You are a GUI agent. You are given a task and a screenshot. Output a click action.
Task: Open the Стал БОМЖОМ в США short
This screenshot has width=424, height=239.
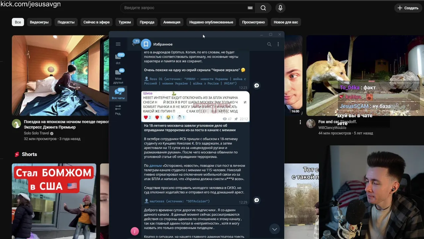pos(54,201)
